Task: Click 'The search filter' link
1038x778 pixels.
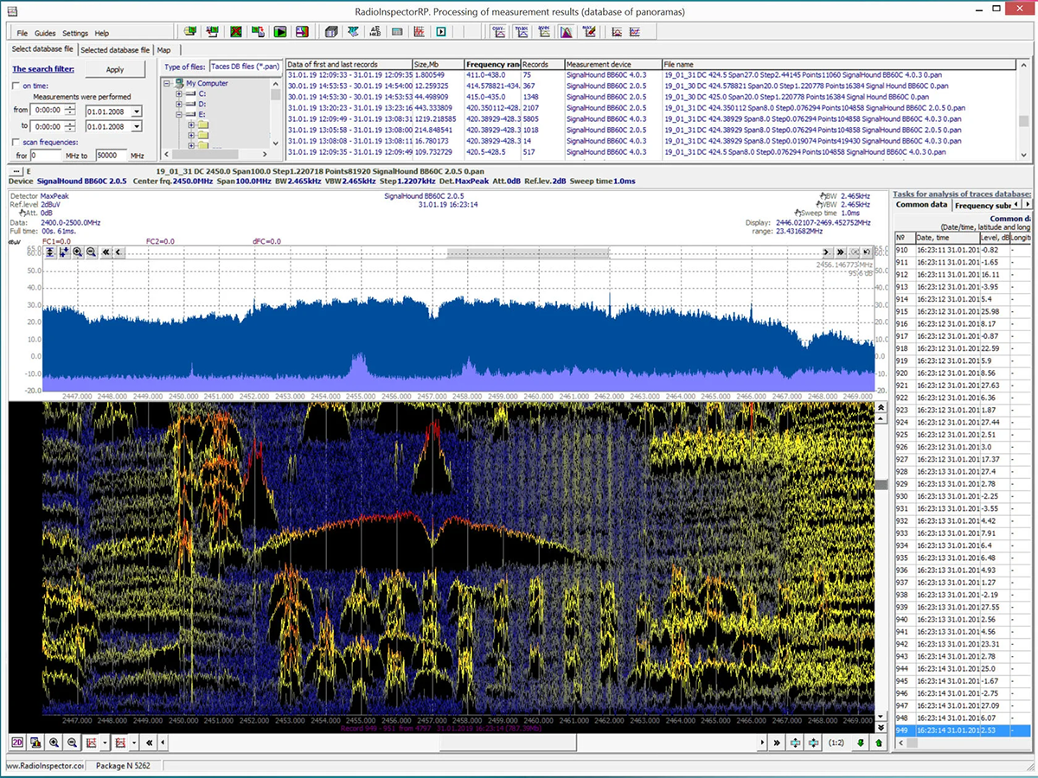Action: coord(43,69)
